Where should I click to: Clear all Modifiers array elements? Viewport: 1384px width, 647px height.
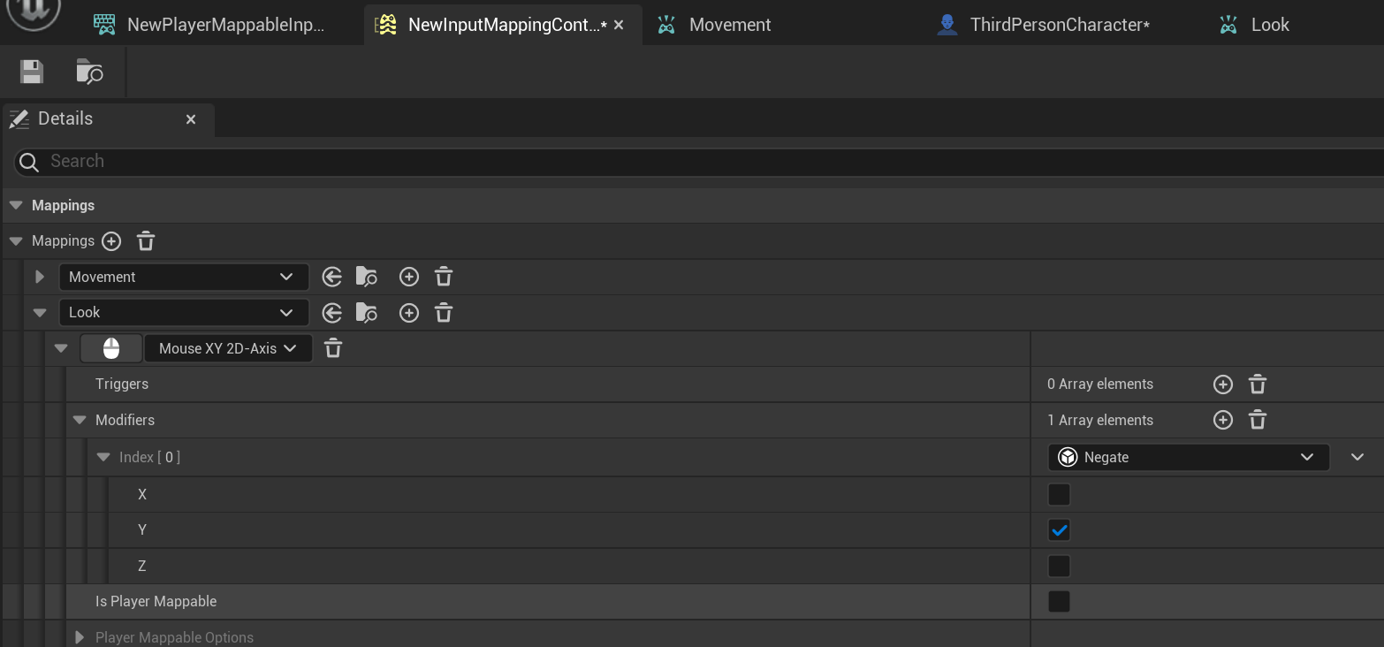pyautogui.click(x=1258, y=420)
